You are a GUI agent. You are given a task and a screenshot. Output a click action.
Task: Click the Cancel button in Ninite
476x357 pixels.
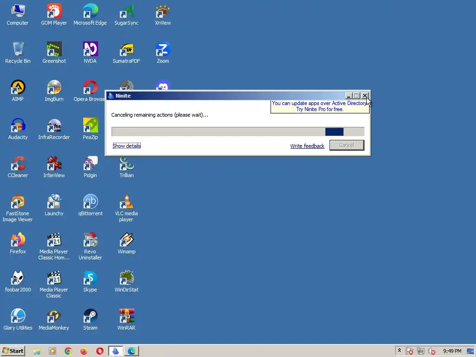(347, 145)
